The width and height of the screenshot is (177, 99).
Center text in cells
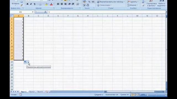[x=62, y=4]
